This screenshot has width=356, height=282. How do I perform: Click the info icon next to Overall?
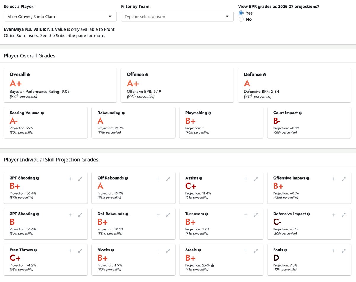point(28,75)
